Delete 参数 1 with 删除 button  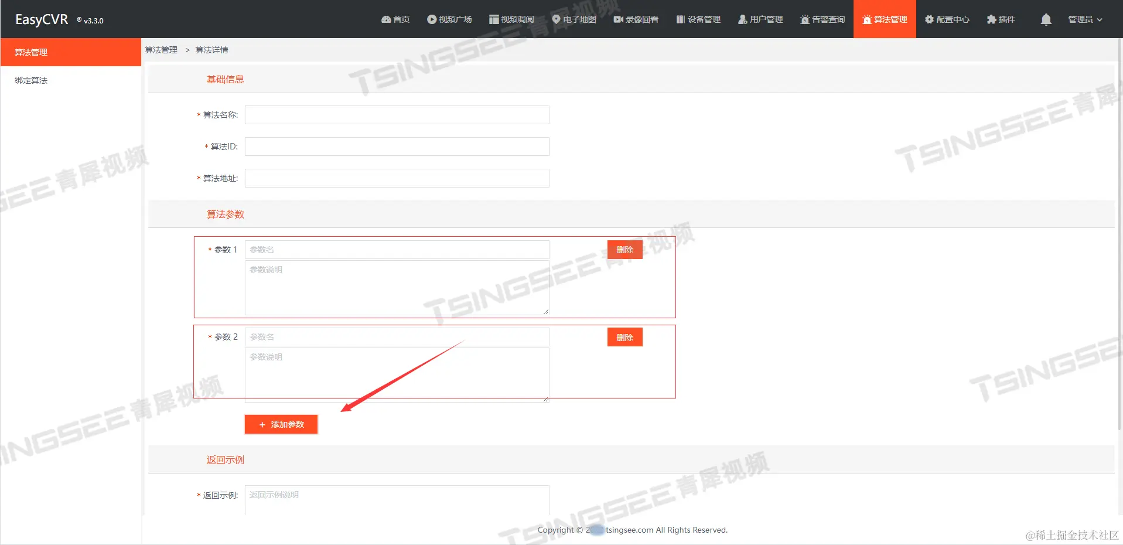pos(624,250)
